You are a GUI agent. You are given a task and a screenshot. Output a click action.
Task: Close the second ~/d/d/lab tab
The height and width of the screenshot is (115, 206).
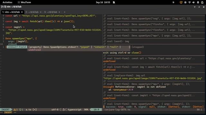[41, 12]
